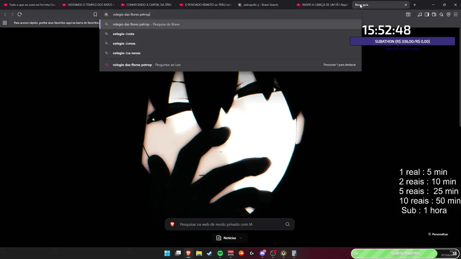
Task: Click the page vertical scrollbar
Action: [x=460, y=77]
